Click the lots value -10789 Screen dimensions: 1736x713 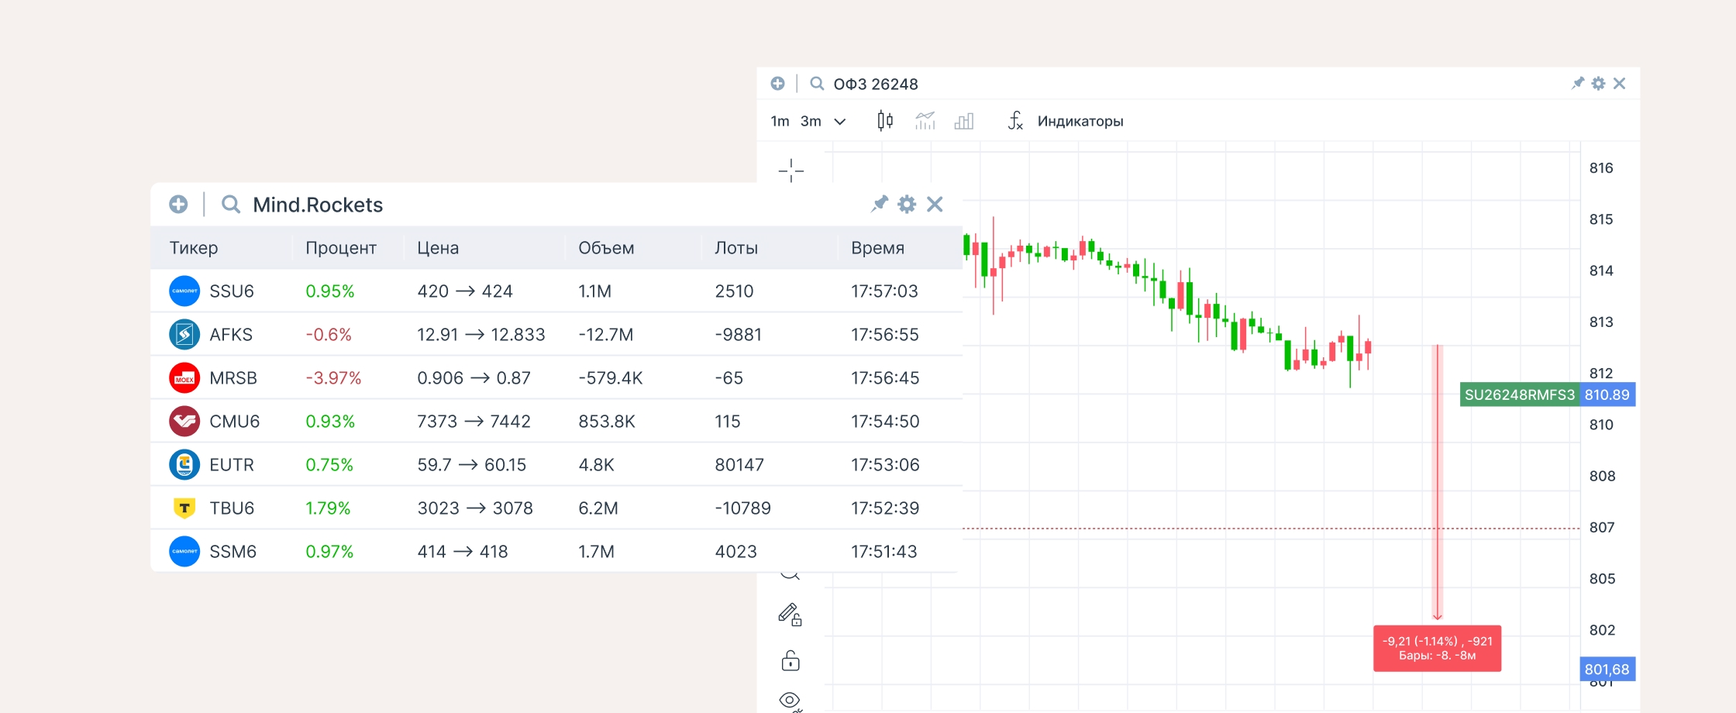click(x=743, y=508)
